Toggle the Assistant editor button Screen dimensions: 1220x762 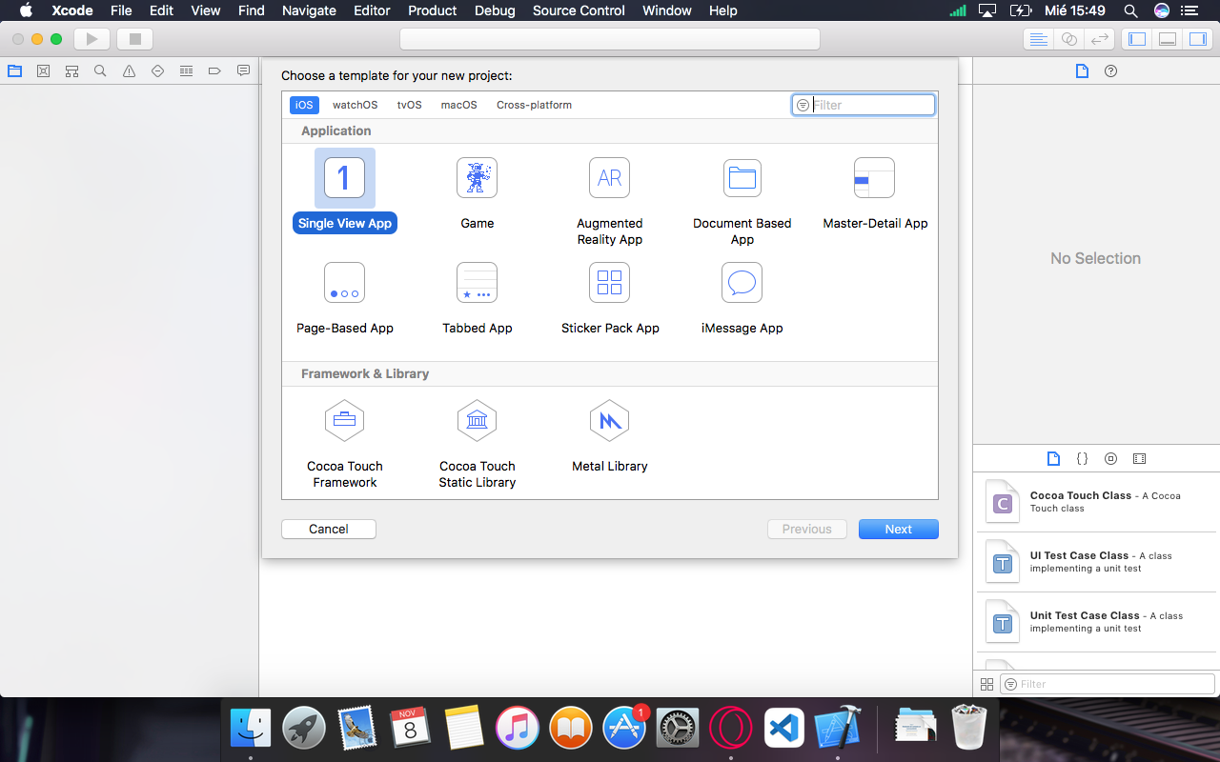(x=1069, y=39)
